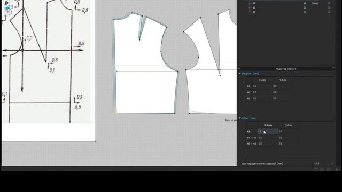Viewport: 342px width, 192px height.
Task: Select the 46 ~ 48 X-Axis offset cell
Action: pos(268,143)
